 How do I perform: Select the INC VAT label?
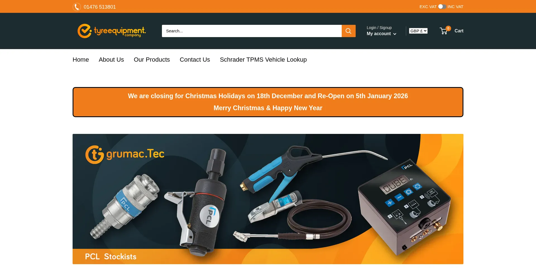pos(455,7)
